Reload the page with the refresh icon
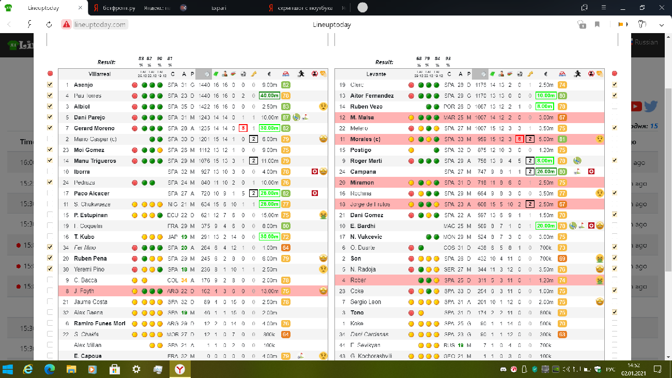The width and height of the screenshot is (672, 378). [x=49, y=24]
